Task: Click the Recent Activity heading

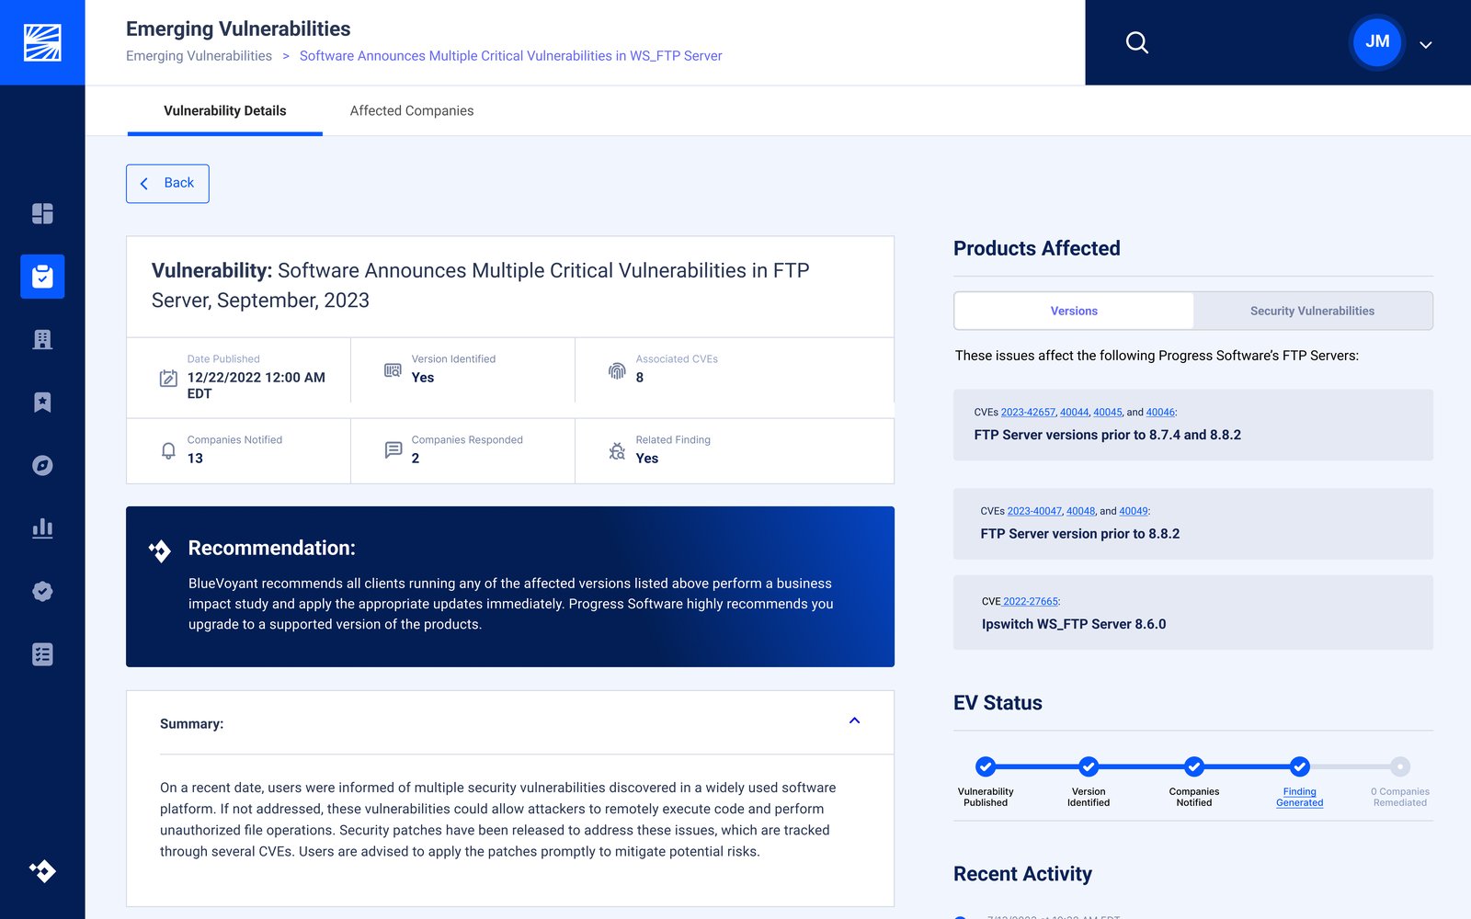Action: coord(1022,874)
